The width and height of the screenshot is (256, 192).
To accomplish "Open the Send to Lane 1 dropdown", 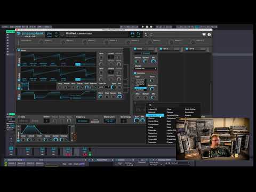I will 104,87.
